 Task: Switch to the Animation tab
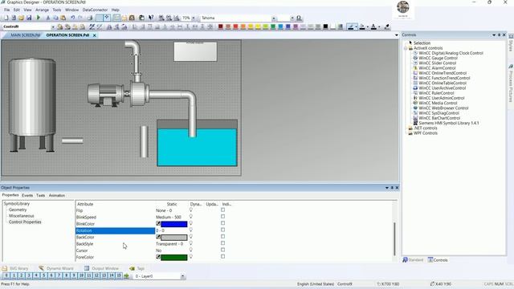point(57,195)
